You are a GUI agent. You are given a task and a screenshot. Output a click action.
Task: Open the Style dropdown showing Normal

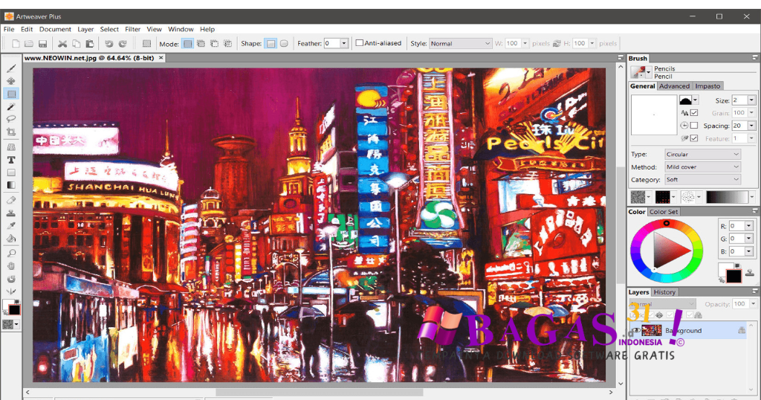tap(460, 44)
